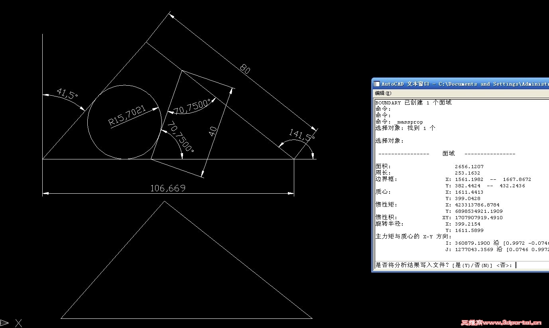This screenshot has width=549, height=328.
Task: Select the area value 2656.1207
Action: (469, 167)
